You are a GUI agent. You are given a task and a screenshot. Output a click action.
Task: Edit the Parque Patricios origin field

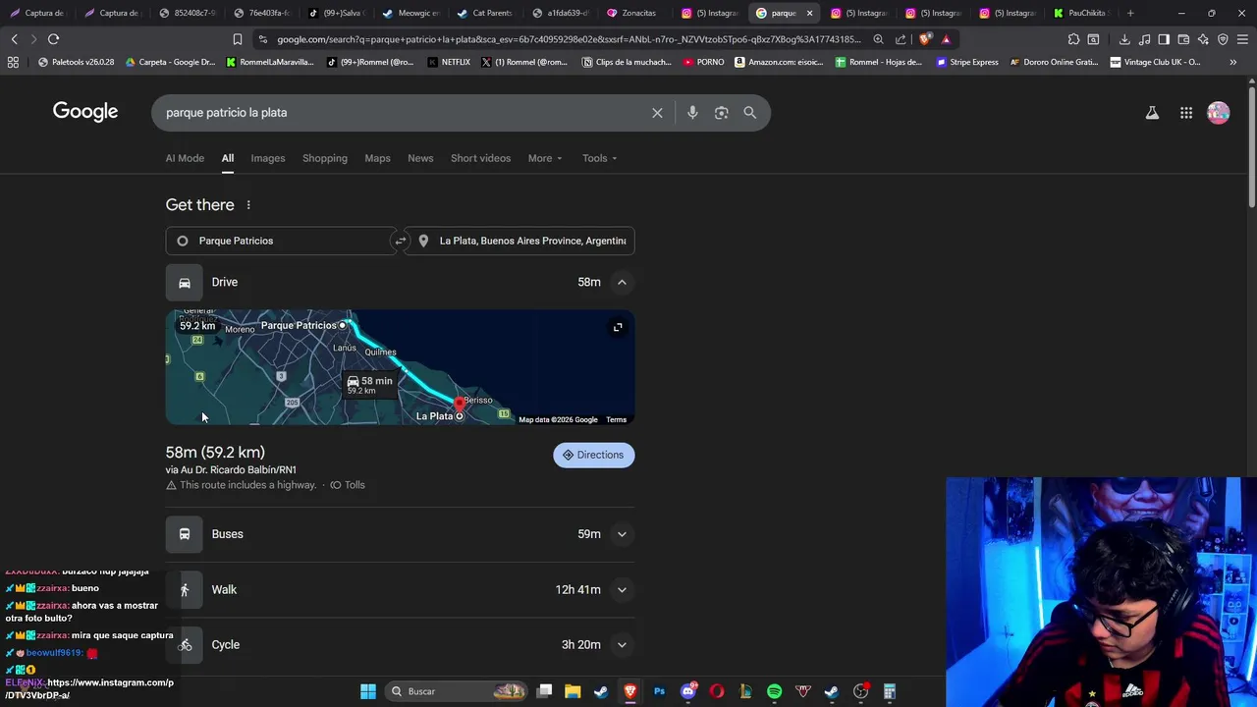[x=280, y=241]
